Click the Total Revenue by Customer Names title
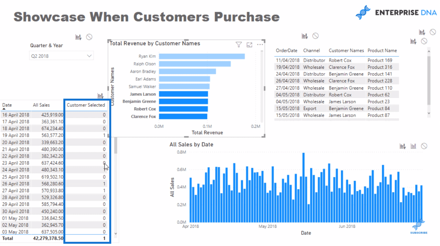 point(155,43)
